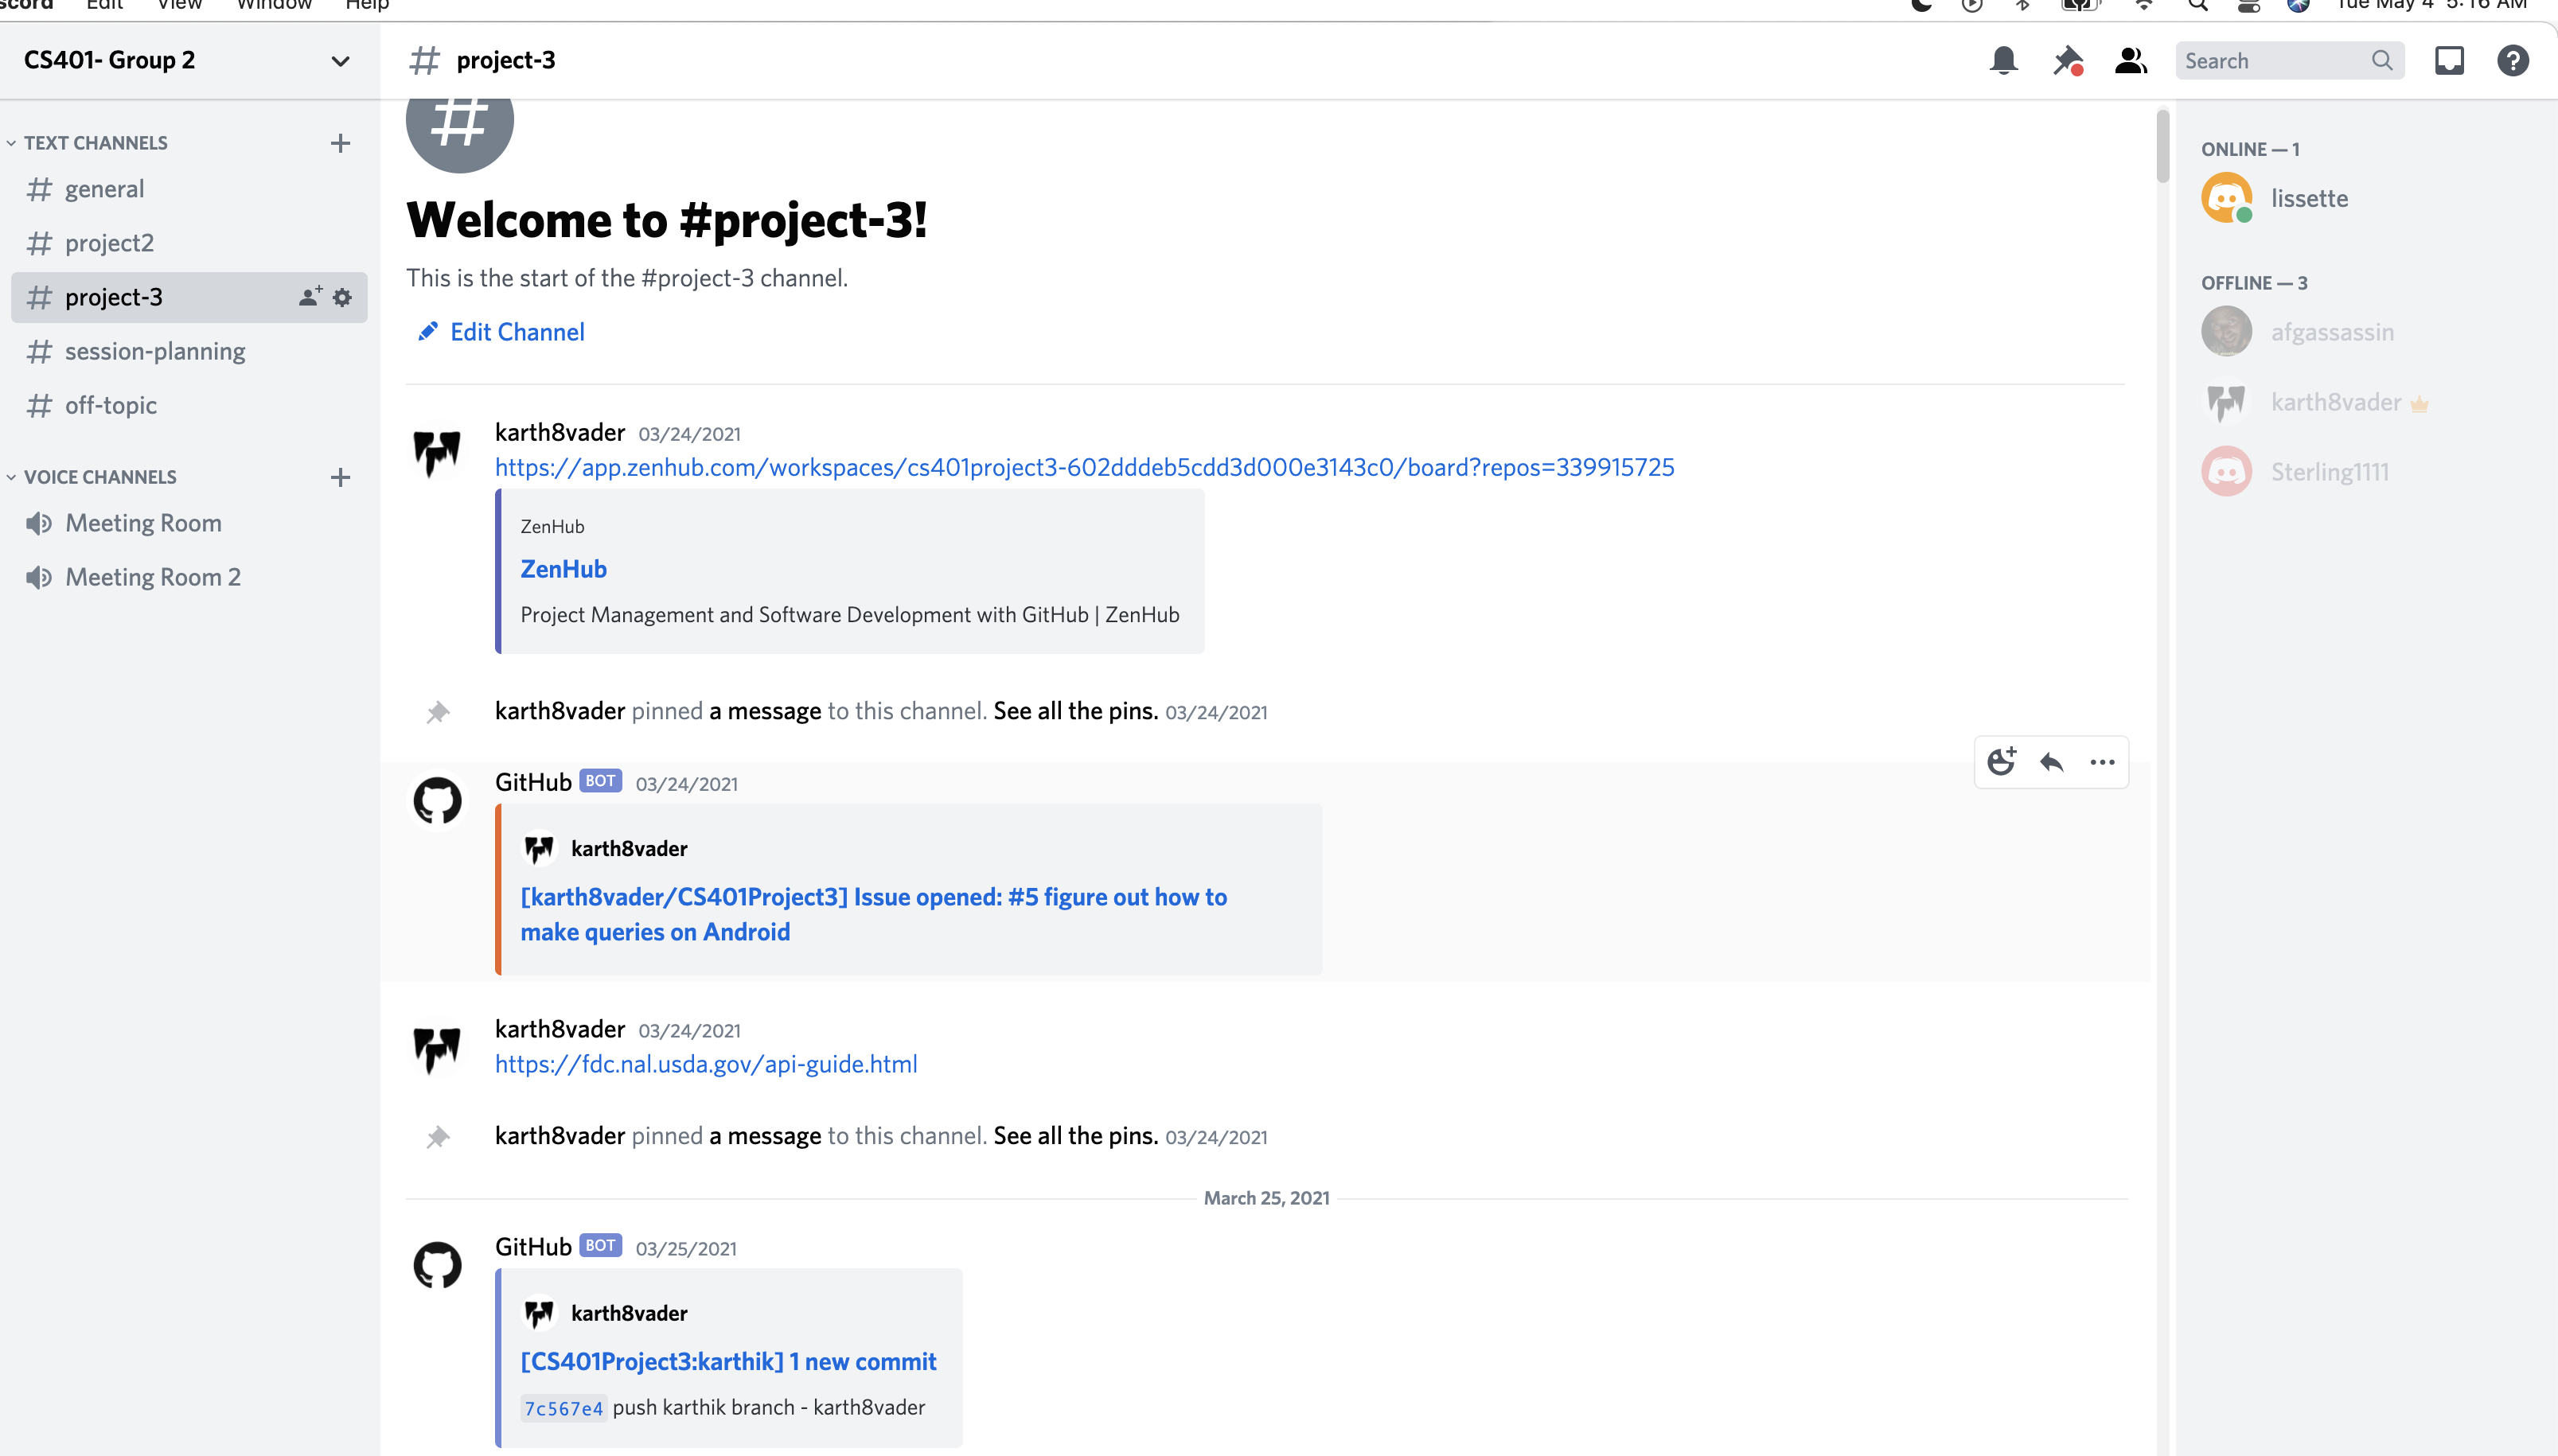Screen dimensions: 2558x1456
Task: Join Meeting Room 2 voice channel
Action: [x=189, y=577]
